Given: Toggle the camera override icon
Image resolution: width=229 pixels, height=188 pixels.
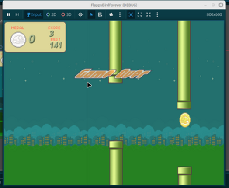Looking at the screenshot, I should [111, 14].
